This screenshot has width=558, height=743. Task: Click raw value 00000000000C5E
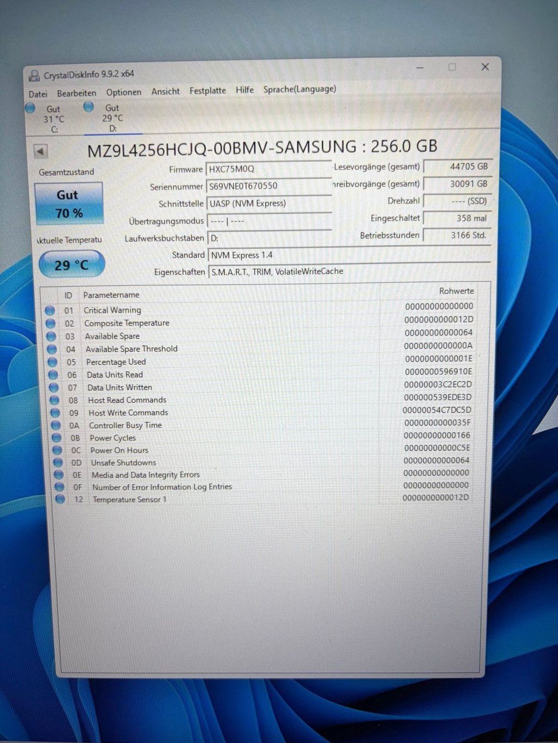point(437,448)
